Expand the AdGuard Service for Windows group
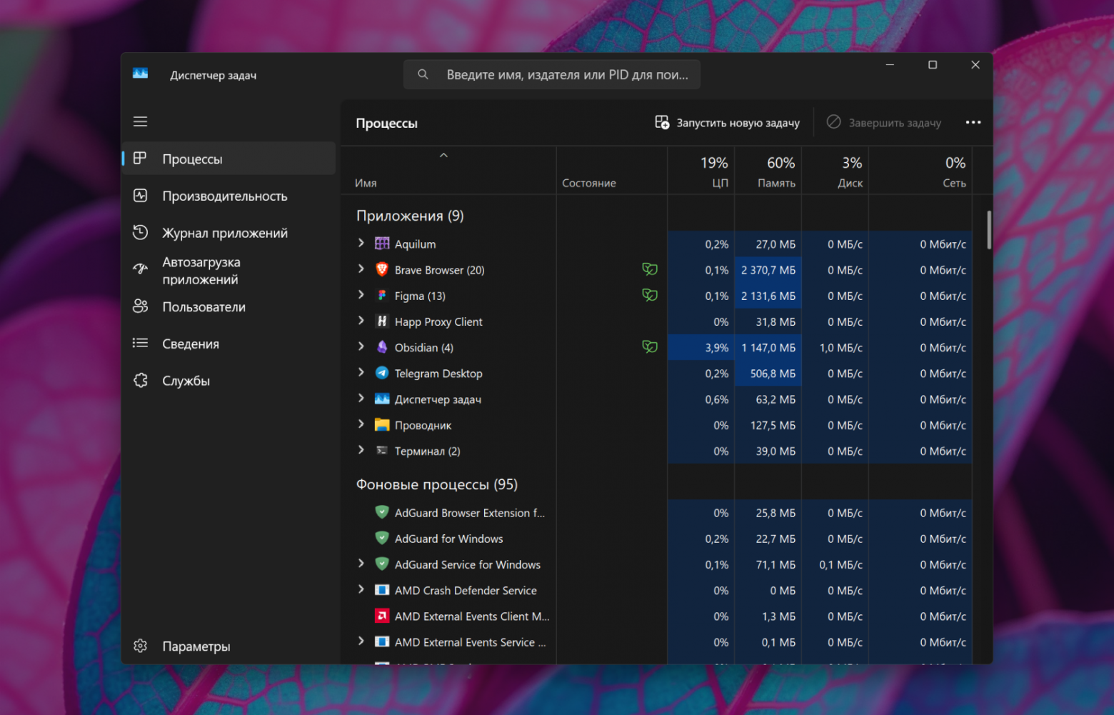The image size is (1114, 715). tap(361, 564)
